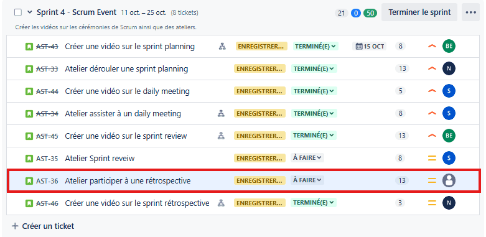
Task: Open the TERMINÉ(E) status dropdown on AST-44
Action: tap(314, 91)
